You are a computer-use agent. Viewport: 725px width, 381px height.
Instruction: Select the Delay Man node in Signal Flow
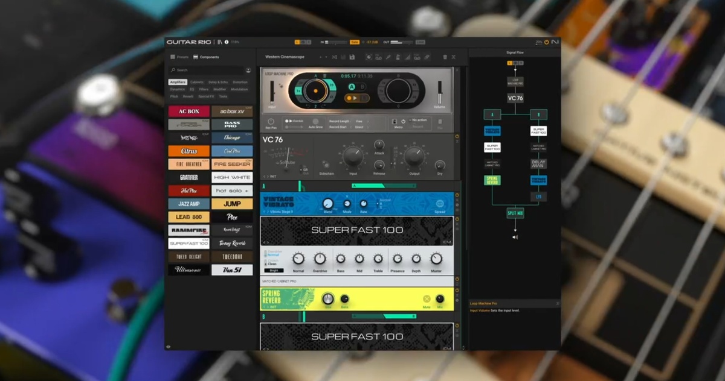(x=538, y=163)
